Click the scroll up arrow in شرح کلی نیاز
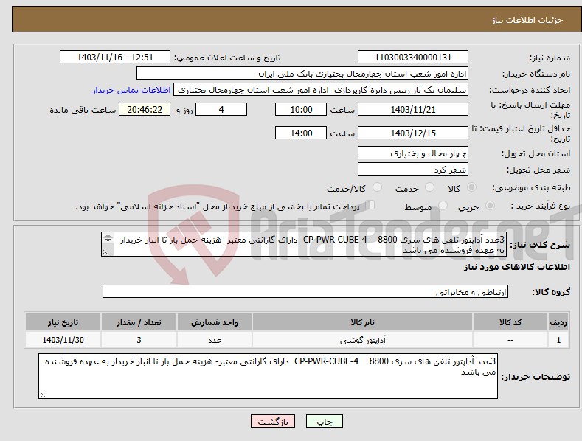Image resolution: width=582 pixels, height=441 pixels. (x=108, y=235)
